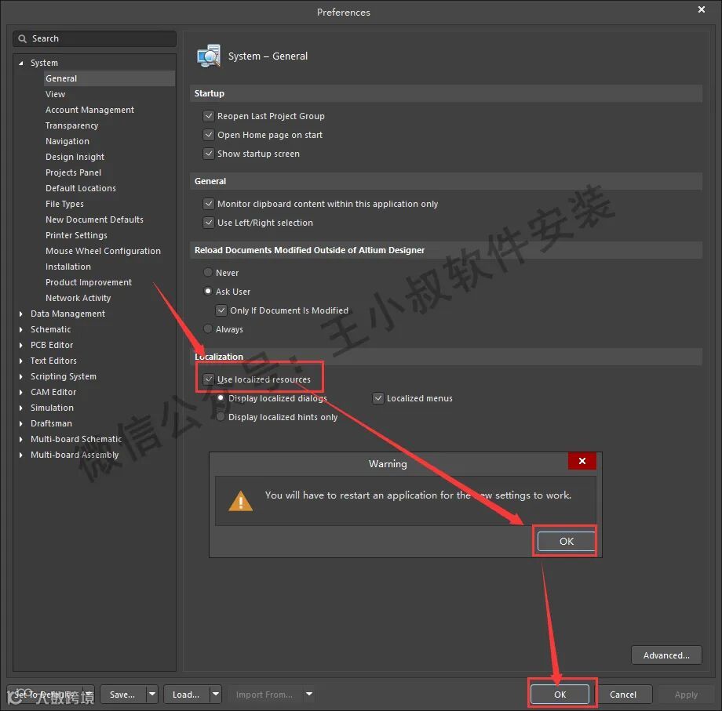Expand Multi-board Assembly node
Viewport: 722px width, 711px height.
coord(20,455)
